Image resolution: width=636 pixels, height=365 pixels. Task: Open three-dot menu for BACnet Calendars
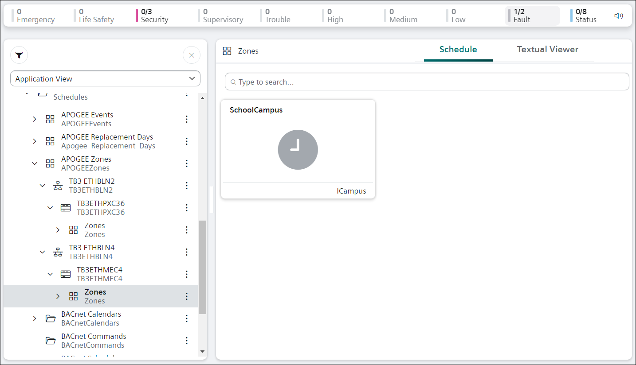click(187, 318)
